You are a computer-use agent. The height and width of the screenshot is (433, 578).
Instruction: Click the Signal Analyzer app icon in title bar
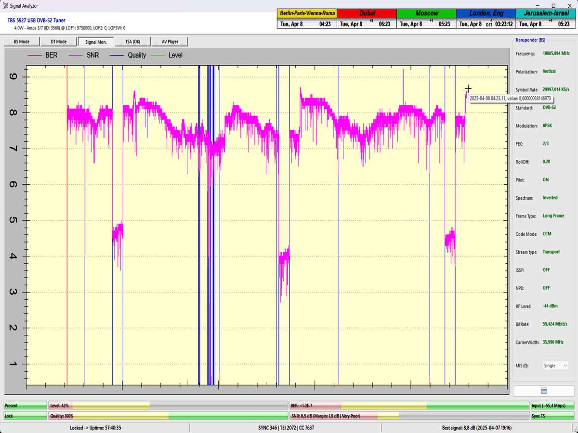(5, 6)
